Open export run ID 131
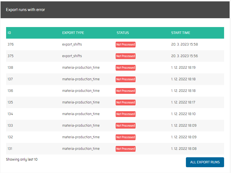This screenshot has width=231, height=173. pos(10,149)
